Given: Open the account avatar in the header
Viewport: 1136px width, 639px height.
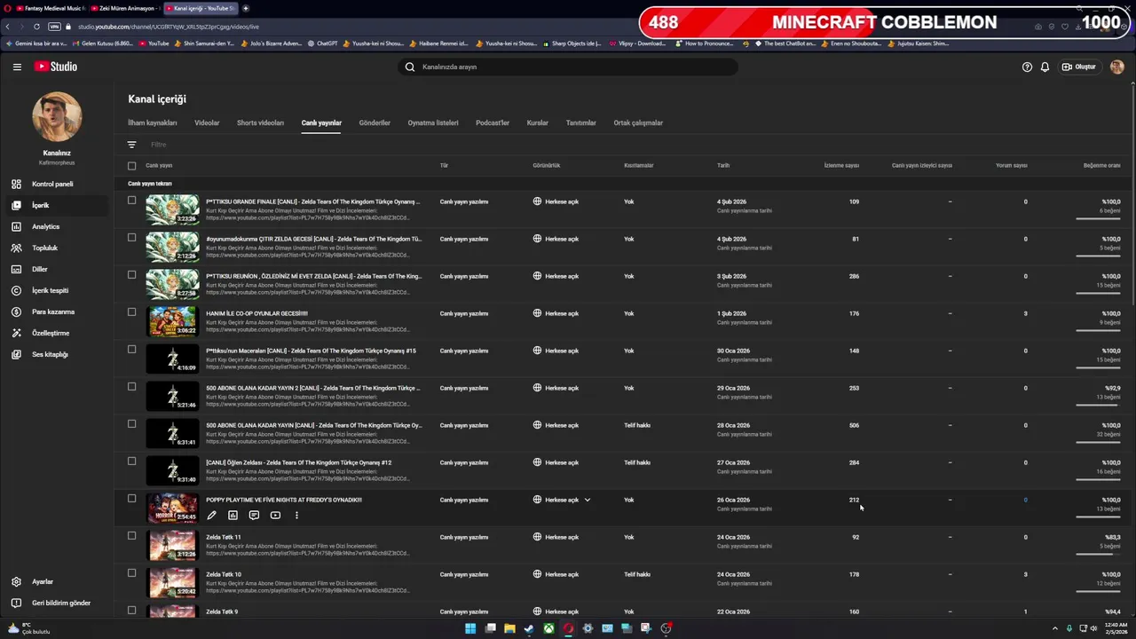Looking at the screenshot, I should [x=1116, y=67].
